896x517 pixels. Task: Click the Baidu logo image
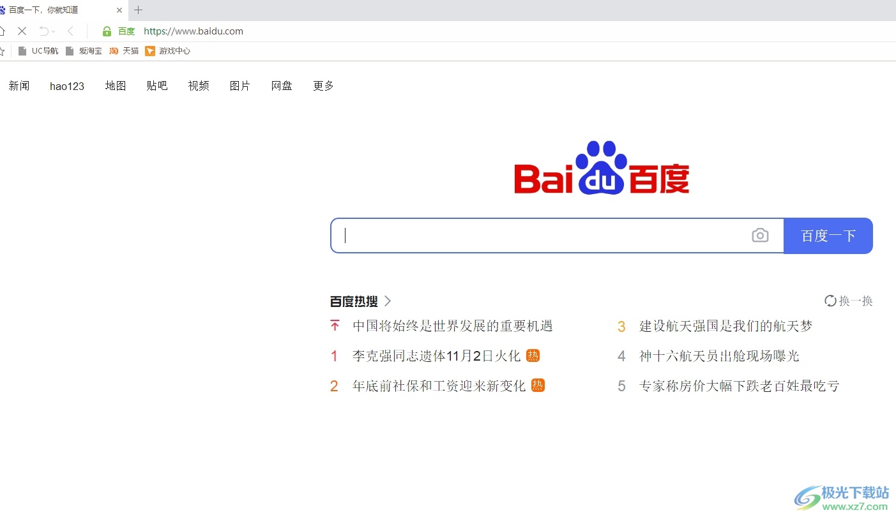pos(602,167)
